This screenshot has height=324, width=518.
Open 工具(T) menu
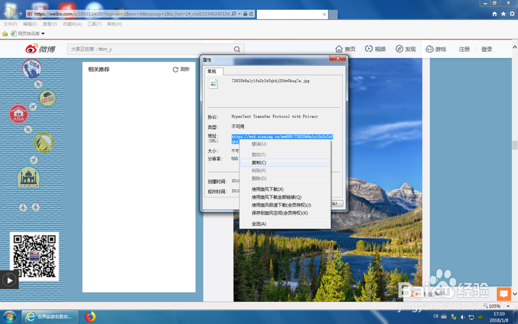click(x=94, y=24)
